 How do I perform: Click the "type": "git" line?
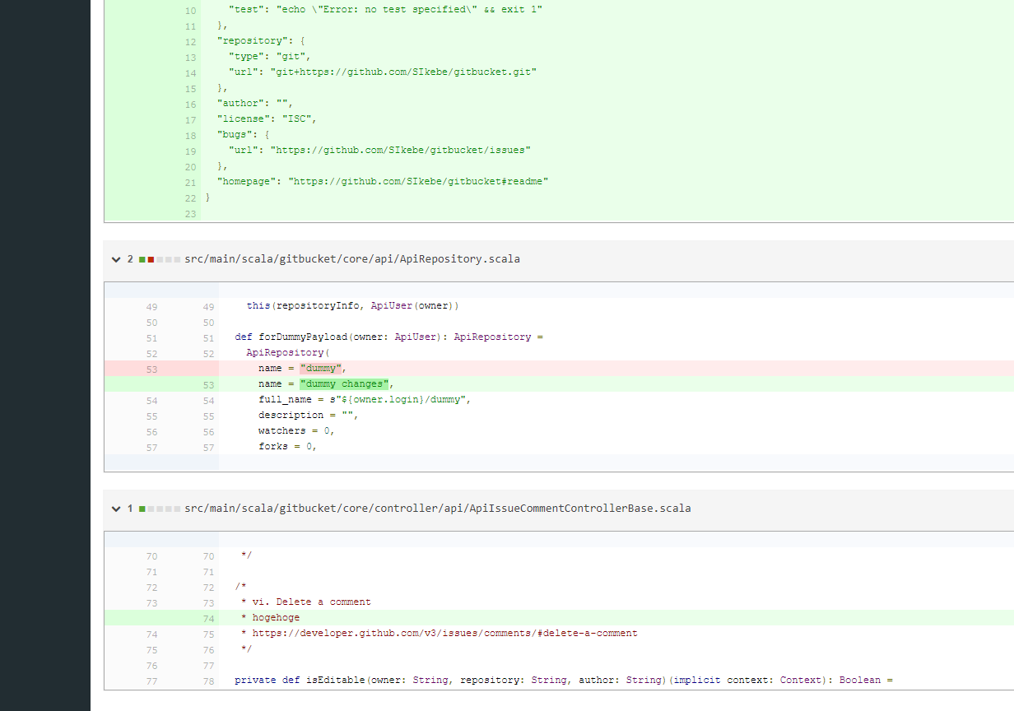tap(270, 57)
